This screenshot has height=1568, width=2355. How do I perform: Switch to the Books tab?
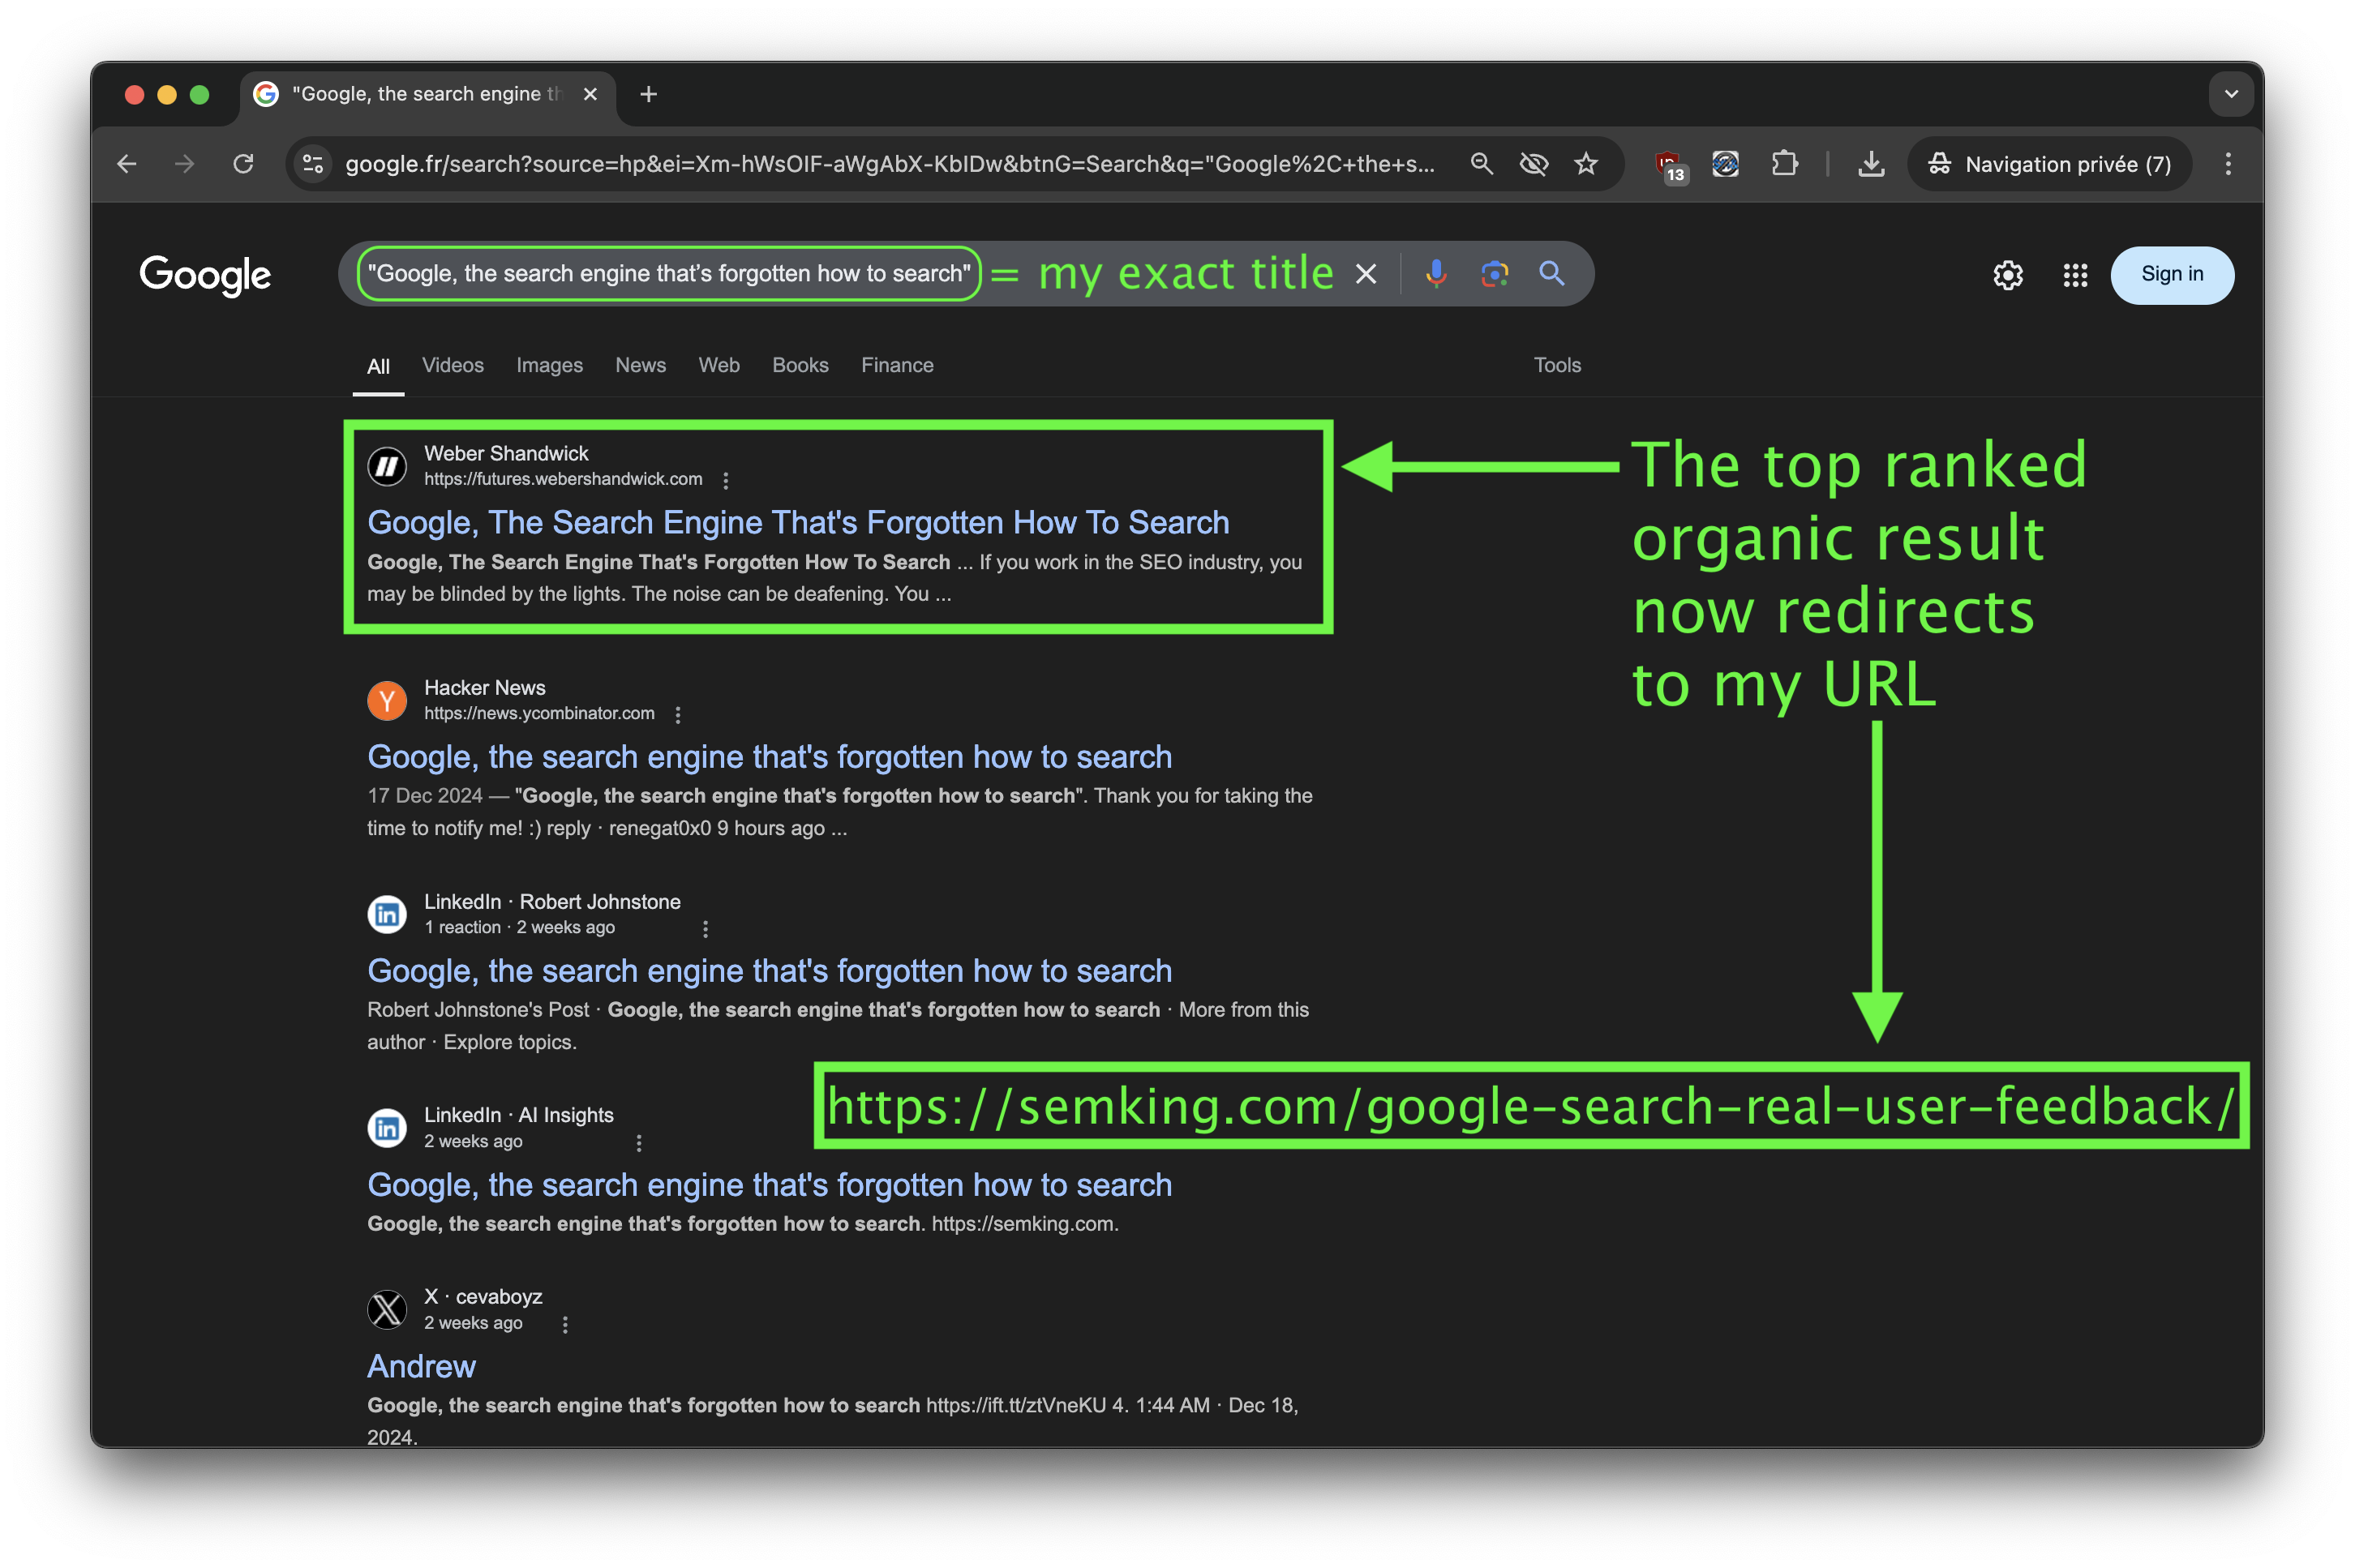tap(800, 366)
